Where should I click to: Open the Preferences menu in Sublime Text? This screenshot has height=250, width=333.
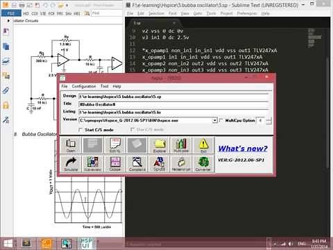point(247,13)
